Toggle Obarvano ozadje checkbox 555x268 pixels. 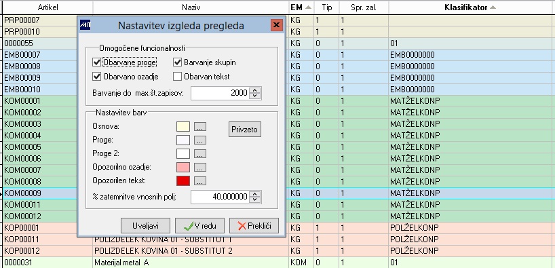tap(96, 77)
